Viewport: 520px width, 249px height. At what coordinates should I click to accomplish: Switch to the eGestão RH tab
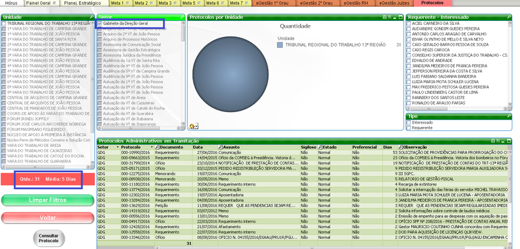point(355,3)
